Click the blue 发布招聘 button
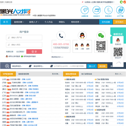The width and height of the screenshot is (126, 126). [x=106, y=22]
